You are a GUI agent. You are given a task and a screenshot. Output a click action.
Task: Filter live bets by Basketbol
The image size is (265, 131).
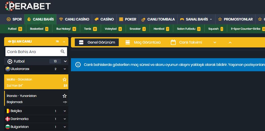[x=39, y=29]
